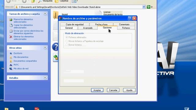
Task: Select Borrar ficheros radio option
Action: click(74, 45)
